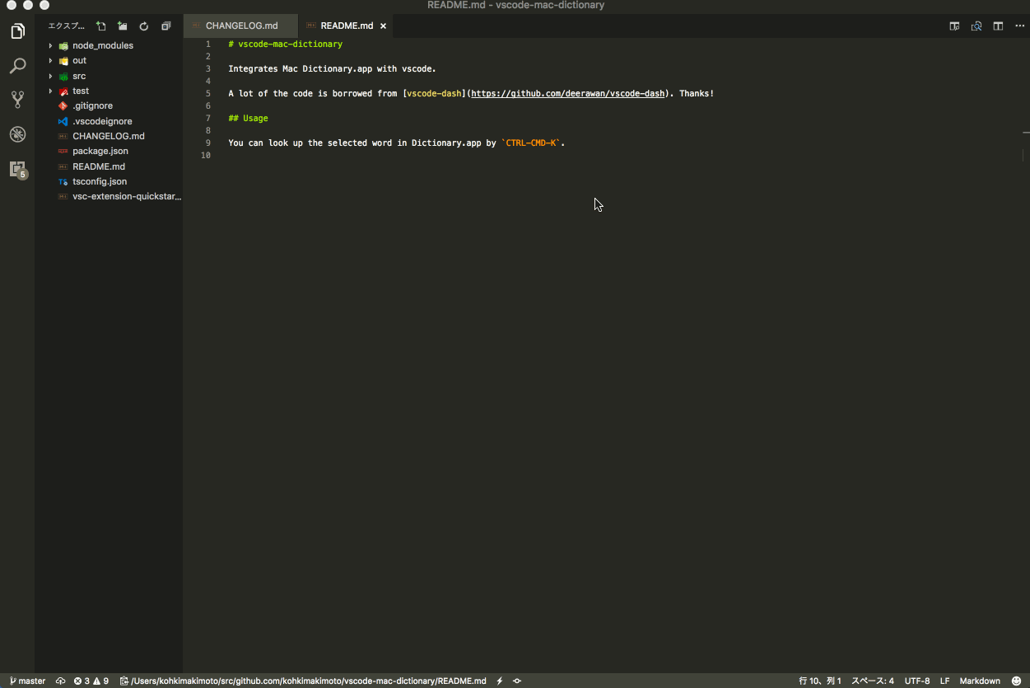Split the editor

998,26
